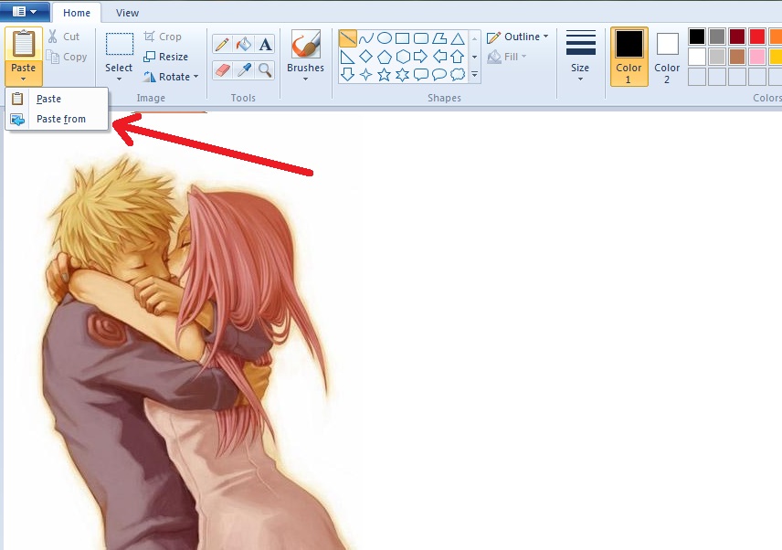Open the Brushes tool
The width and height of the screenshot is (782, 550).
[x=305, y=55]
